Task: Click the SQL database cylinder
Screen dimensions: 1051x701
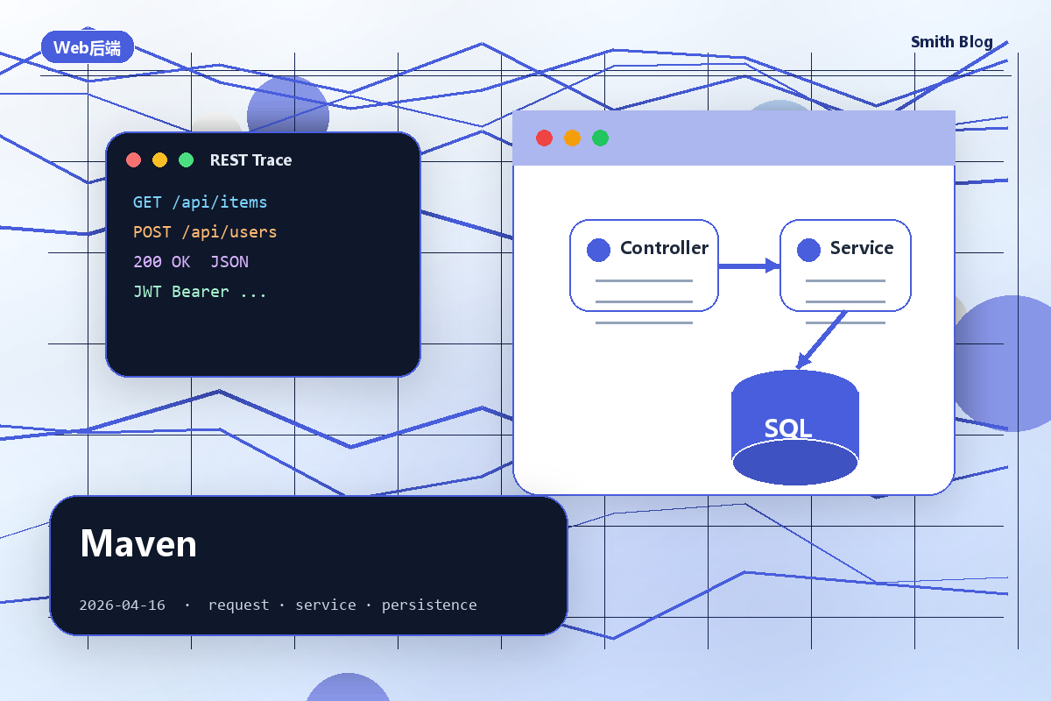Action: [795, 428]
